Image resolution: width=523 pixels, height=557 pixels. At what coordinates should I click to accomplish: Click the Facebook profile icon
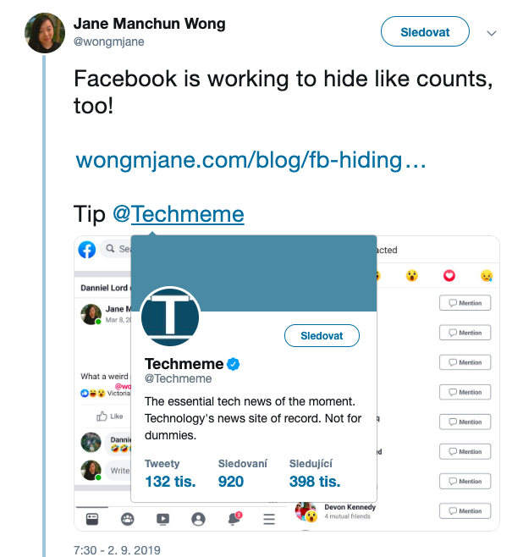[x=198, y=519]
